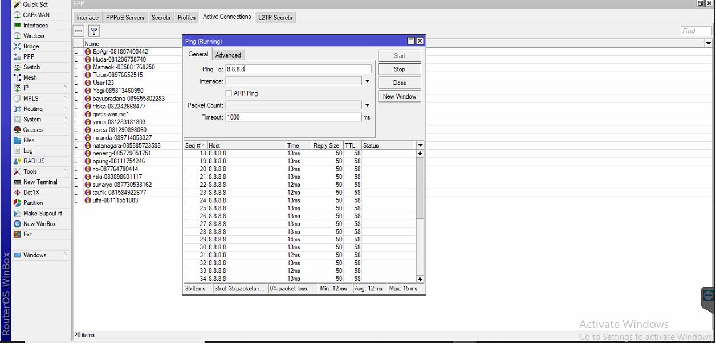Image resolution: width=716 pixels, height=344 pixels.
Task: Click the Close button in Ping dialog
Action: tap(400, 83)
